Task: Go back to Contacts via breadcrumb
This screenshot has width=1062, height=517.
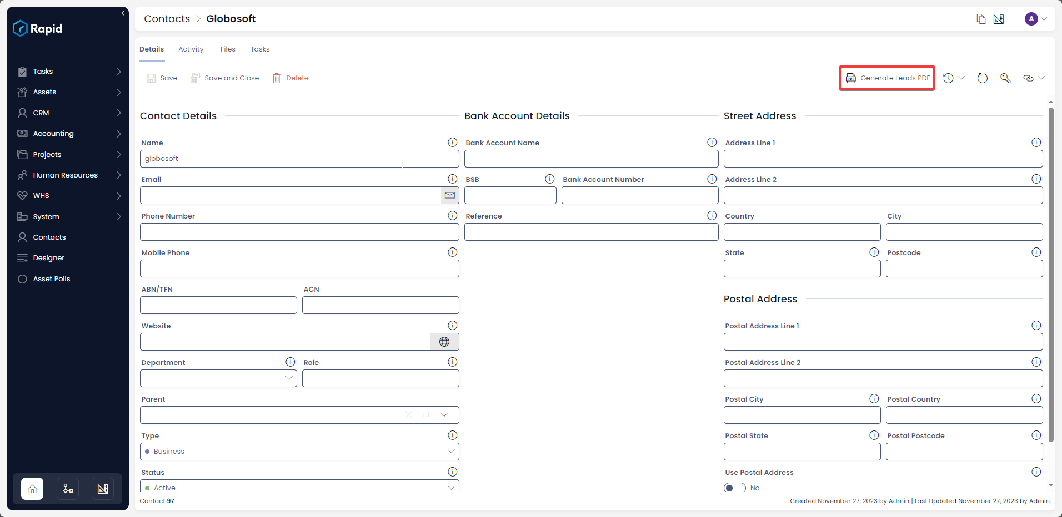Action: [x=167, y=19]
